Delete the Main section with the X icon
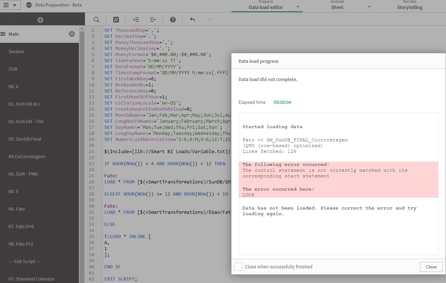Viewport: 446px width, 283px height. coord(72,34)
